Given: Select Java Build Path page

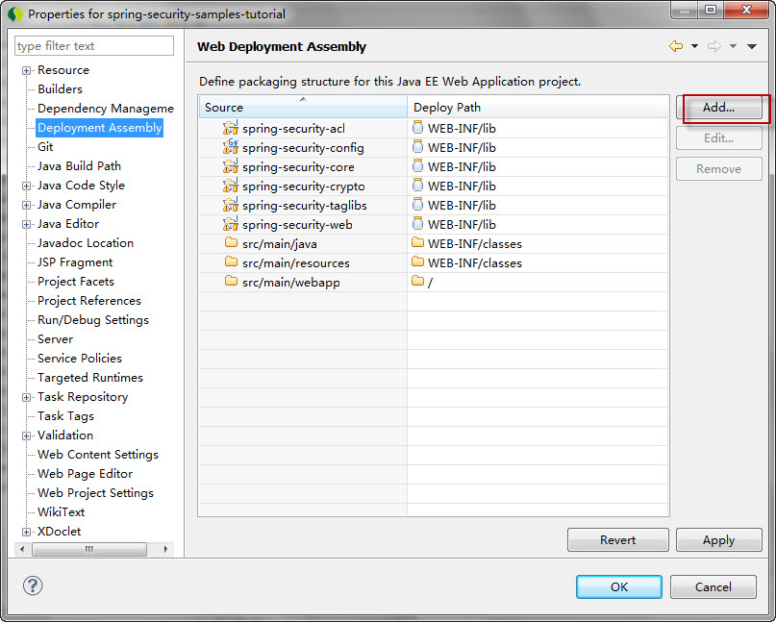Looking at the screenshot, I should click(79, 165).
